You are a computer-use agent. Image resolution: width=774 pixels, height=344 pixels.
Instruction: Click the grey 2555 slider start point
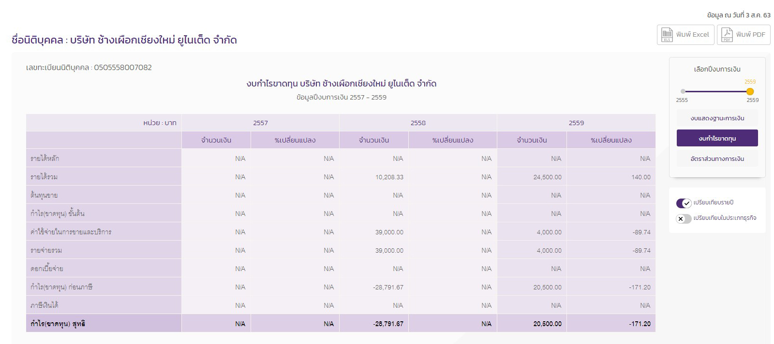coord(683,91)
